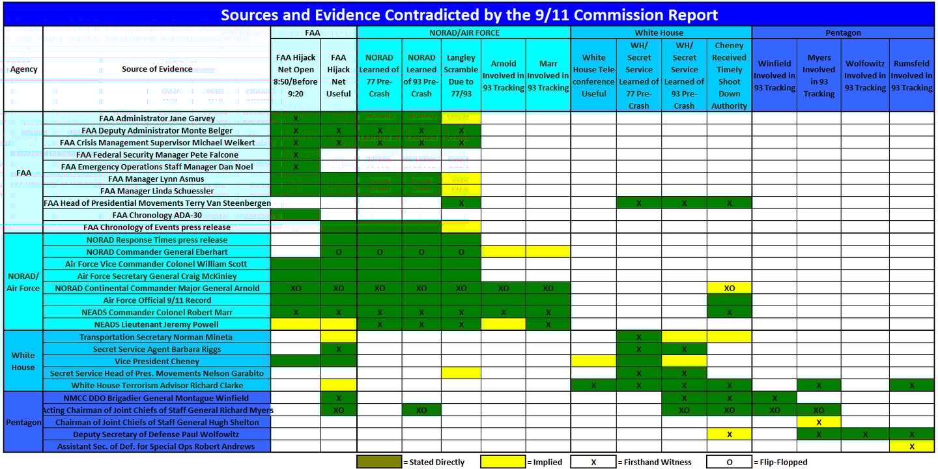Image resolution: width=938 pixels, height=469 pixels.
Task: Click row label "FAA Manager Linda Schuessler"
Action: pyautogui.click(x=157, y=191)
